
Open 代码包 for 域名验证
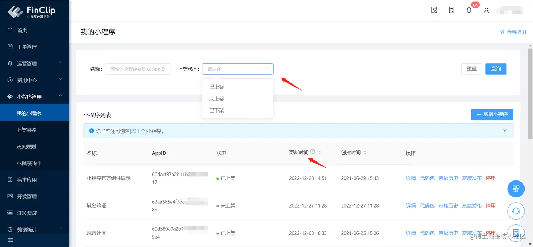[x=427, y=205]
